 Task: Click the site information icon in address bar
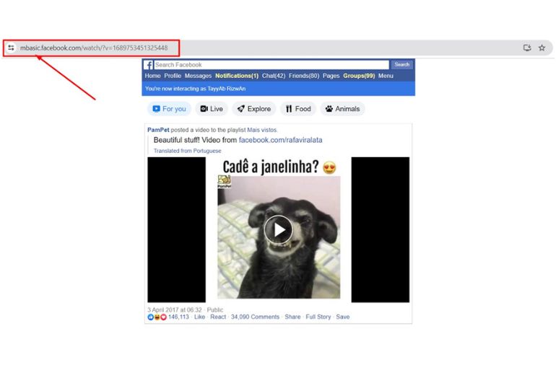pyautogui.click(x=11, y=48)
